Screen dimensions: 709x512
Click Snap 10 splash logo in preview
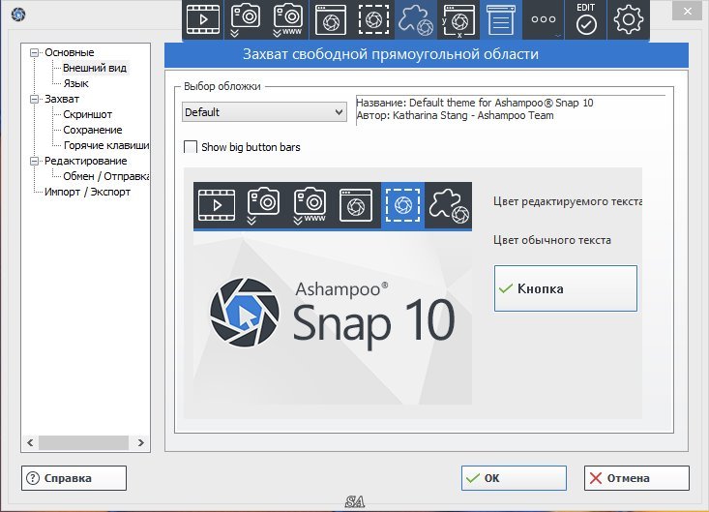(333, 314)
